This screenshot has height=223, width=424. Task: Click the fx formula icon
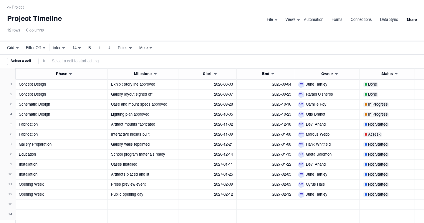(x=44, y=61)
